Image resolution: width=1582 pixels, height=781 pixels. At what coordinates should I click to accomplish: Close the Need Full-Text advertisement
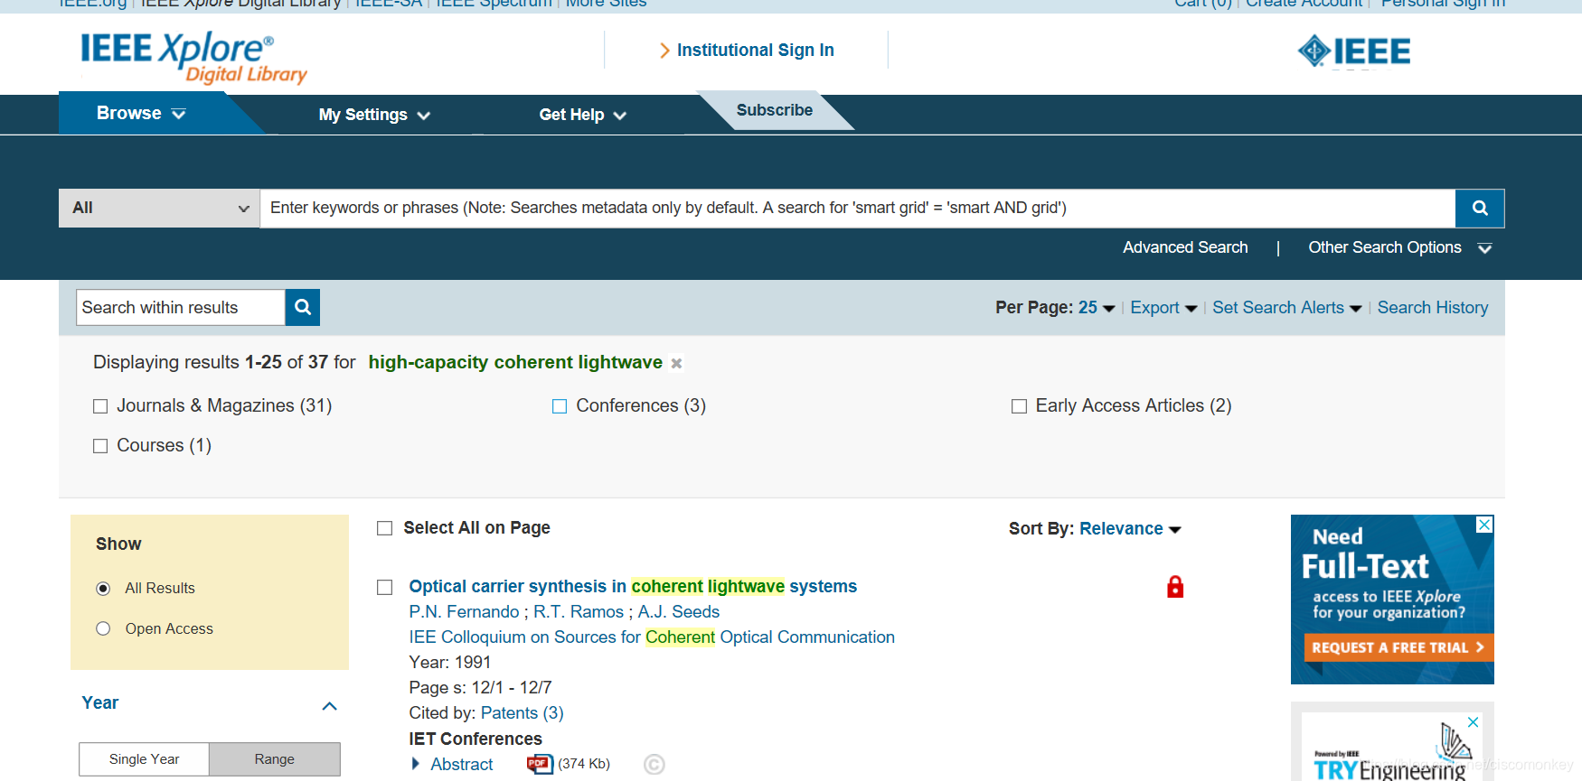[1484, 525]
